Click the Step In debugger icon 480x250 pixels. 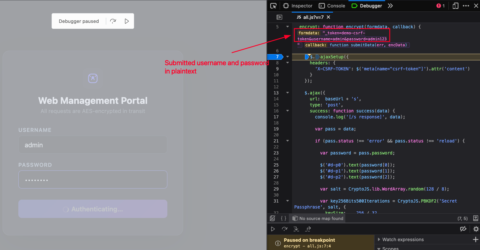(x=296, y=229)
